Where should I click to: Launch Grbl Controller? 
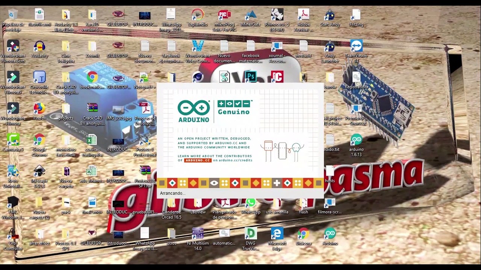[x=13, y=239]
